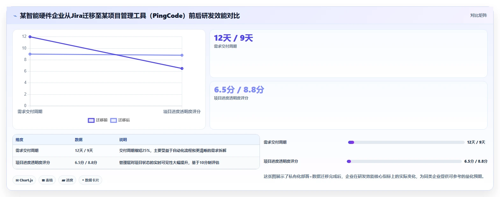Click the 说明 column header

pos(123,140)
